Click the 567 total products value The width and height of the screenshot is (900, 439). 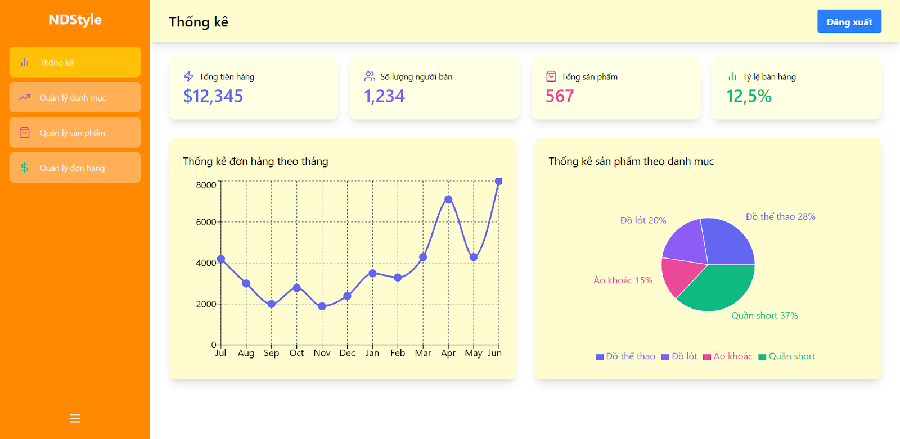(560, 96)
